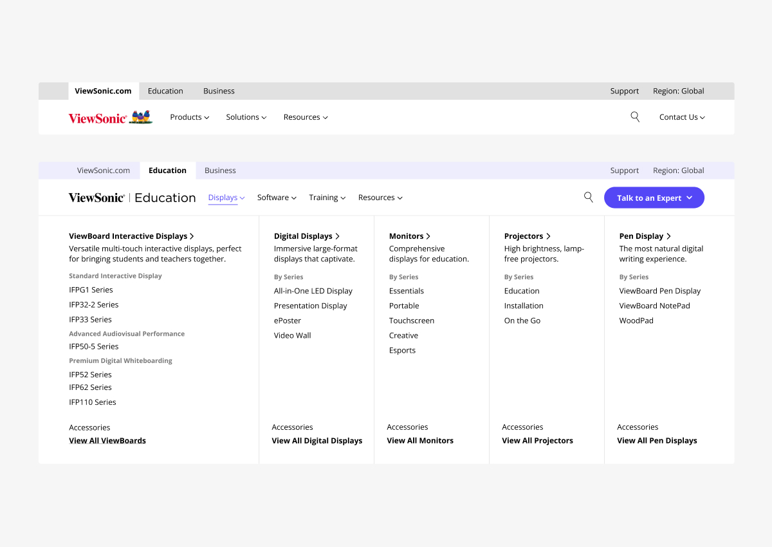Open Accessories under Projectors column
772x547 pixels.
tap(522, 427)
